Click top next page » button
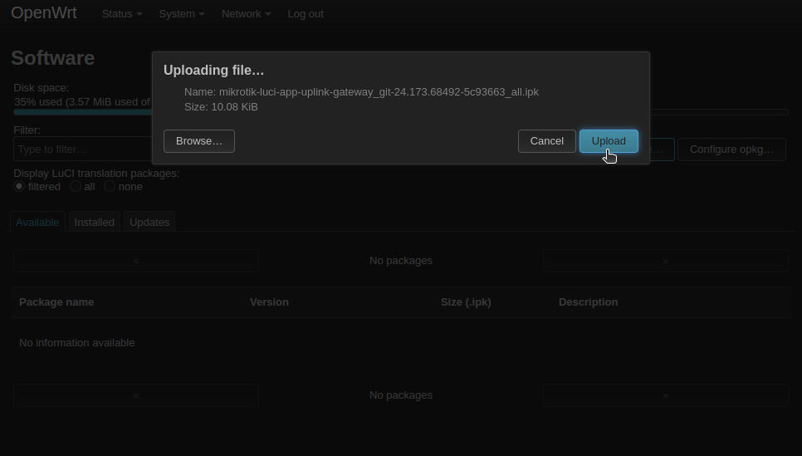This screenshot has width=802, height=456. point(665,261)
